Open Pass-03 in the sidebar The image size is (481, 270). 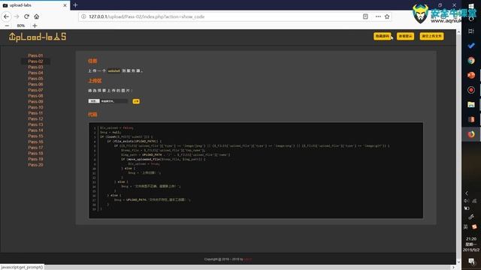click(x=35, y=67)
